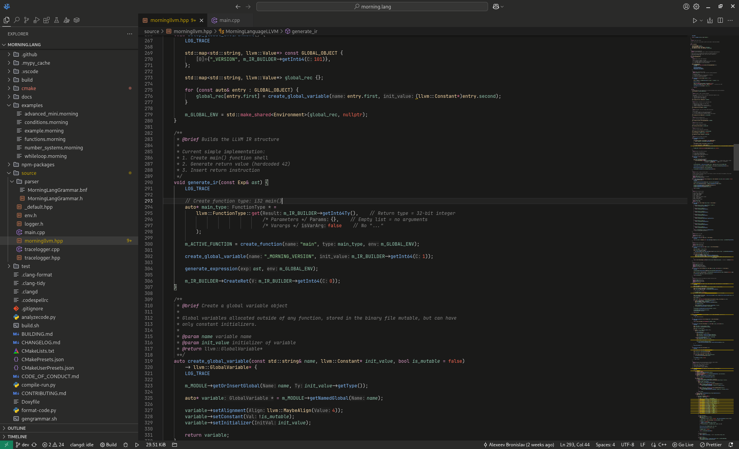The image size is (739, 449).
Task: Open the Source Control view
Action: [x=27, y=20]
